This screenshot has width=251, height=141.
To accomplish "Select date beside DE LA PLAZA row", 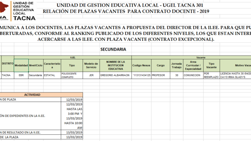I will tap(72, 137).
